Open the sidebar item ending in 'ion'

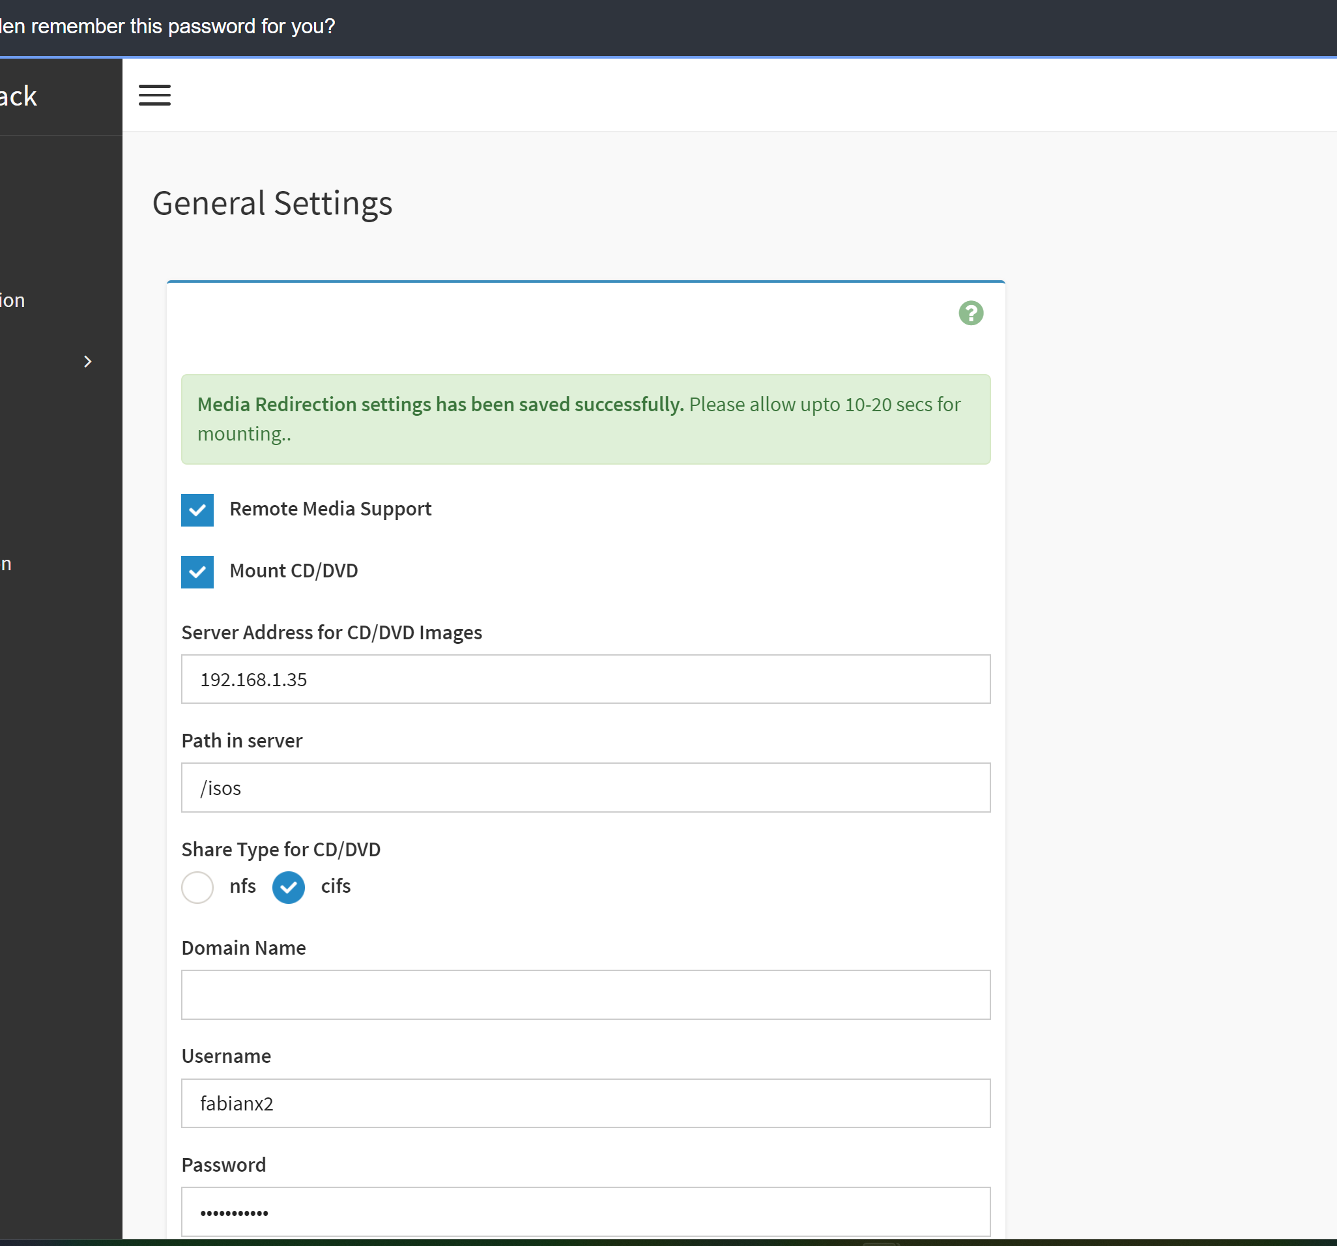(x=14, y=300)
